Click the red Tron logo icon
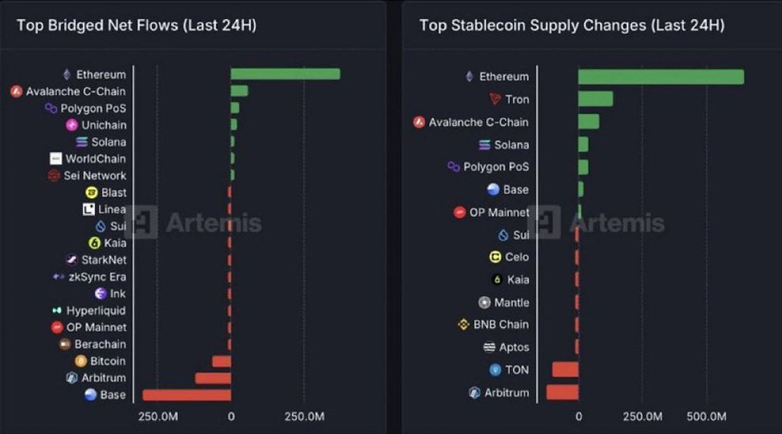This screenshot has height=434, width=782. point(496,100)
